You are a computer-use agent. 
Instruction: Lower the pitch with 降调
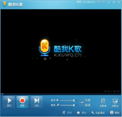pos(88,105)
